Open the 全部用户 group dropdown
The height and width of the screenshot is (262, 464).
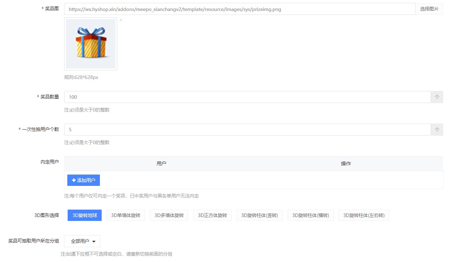(x=82, y=241)
